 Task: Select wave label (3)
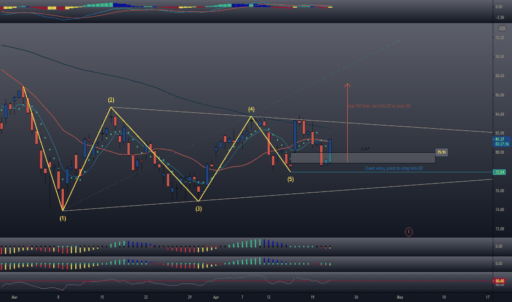tap(198, 209)
